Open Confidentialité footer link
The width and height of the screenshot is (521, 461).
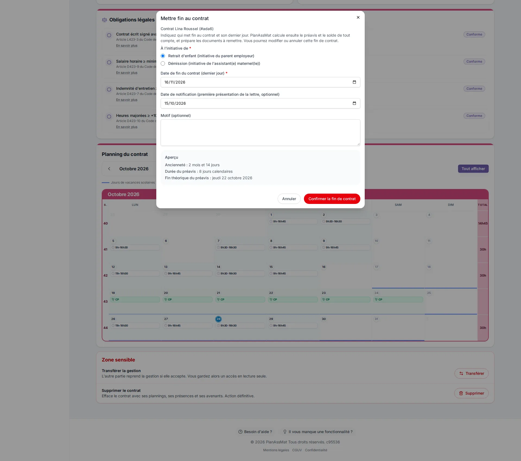316,450
